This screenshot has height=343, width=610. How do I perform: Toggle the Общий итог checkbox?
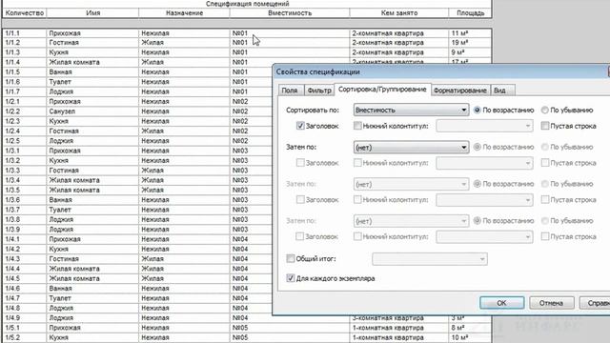pyautogui.click(x=291, y=258)
